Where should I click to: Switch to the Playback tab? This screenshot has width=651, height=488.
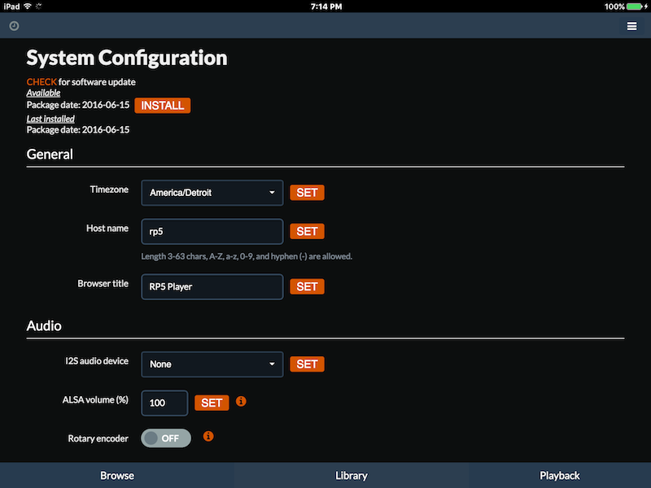tap(560, 475)
